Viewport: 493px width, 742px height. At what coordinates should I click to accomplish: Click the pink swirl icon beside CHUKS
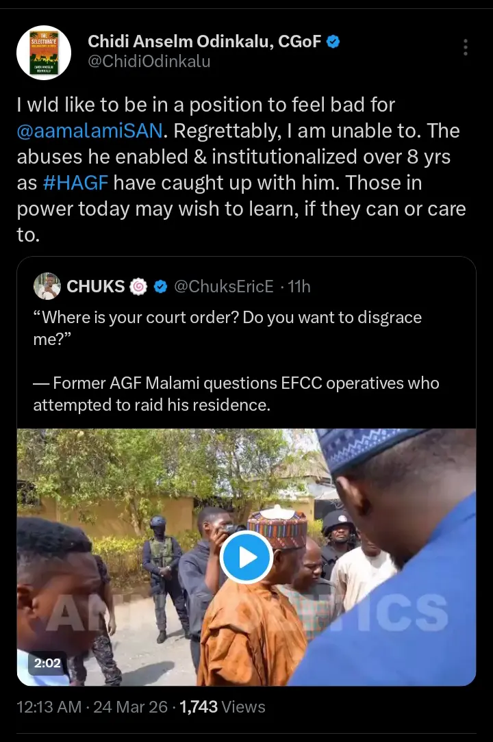(x=138, y=286)
